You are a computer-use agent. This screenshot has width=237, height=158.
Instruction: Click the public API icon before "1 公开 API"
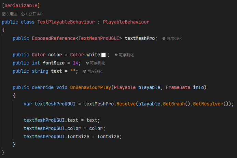pos(23,14)
